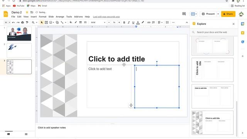
Task: Open the YouTube bookmark
Action: (19, 6)
